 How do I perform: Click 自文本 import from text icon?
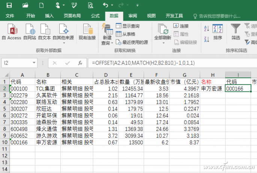tap(44, 32)
